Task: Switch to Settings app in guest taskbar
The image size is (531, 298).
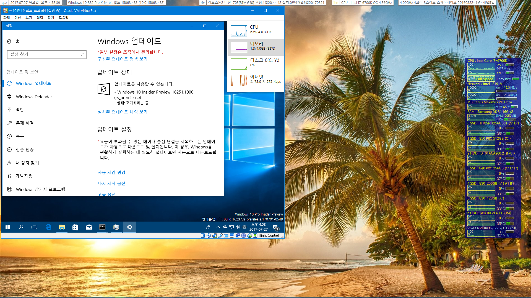Action: tap(129, 227)
